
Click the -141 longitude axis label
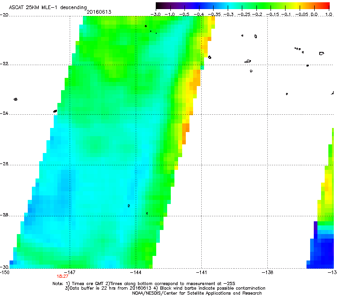point(201,272)
